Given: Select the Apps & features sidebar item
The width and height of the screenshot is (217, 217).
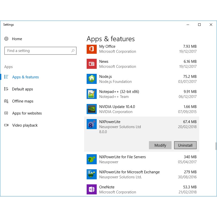Looking at the screenshot, I should (25, 77).
